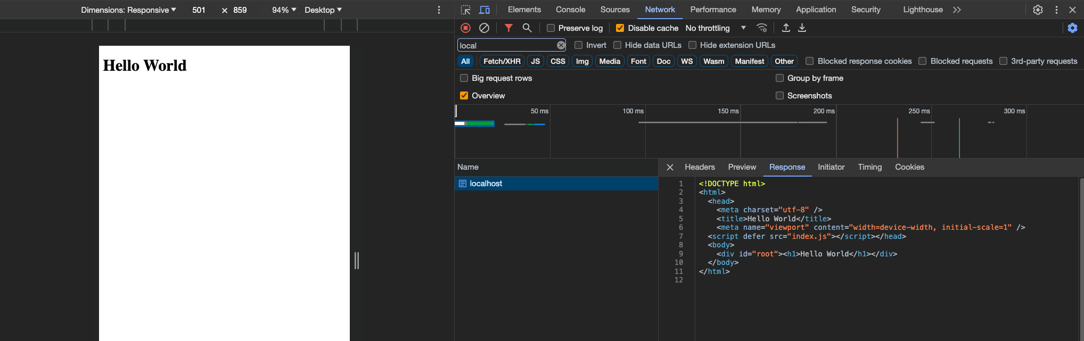
Task: Toggle the device toolbar icon
Action: click(x=484, y=10)
